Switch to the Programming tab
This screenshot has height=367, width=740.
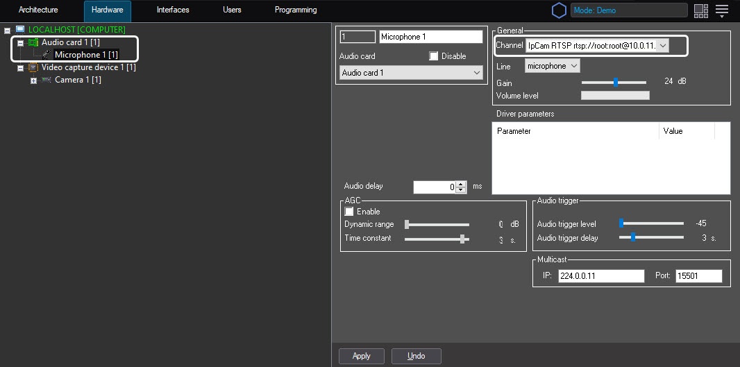tap(296, 10)
